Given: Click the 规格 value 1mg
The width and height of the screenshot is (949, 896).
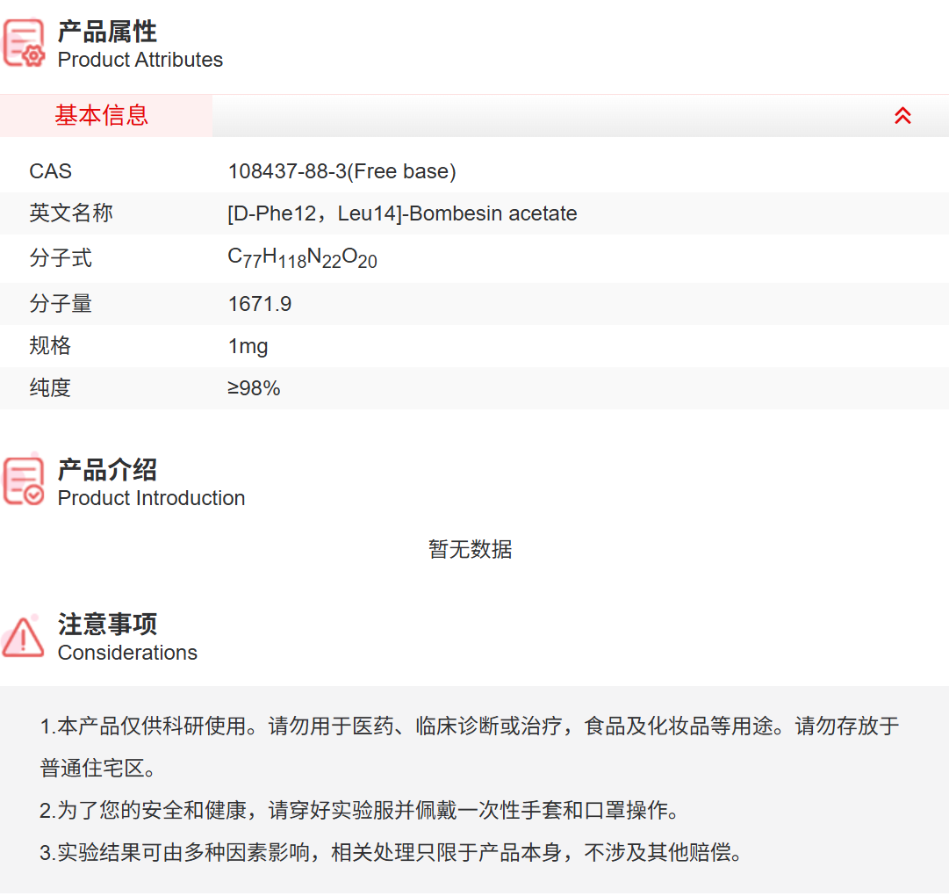Looking at the screenshot, I should point(248,346).
